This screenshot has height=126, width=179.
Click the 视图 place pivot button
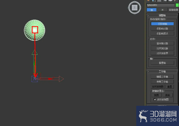tap(156, 95)
